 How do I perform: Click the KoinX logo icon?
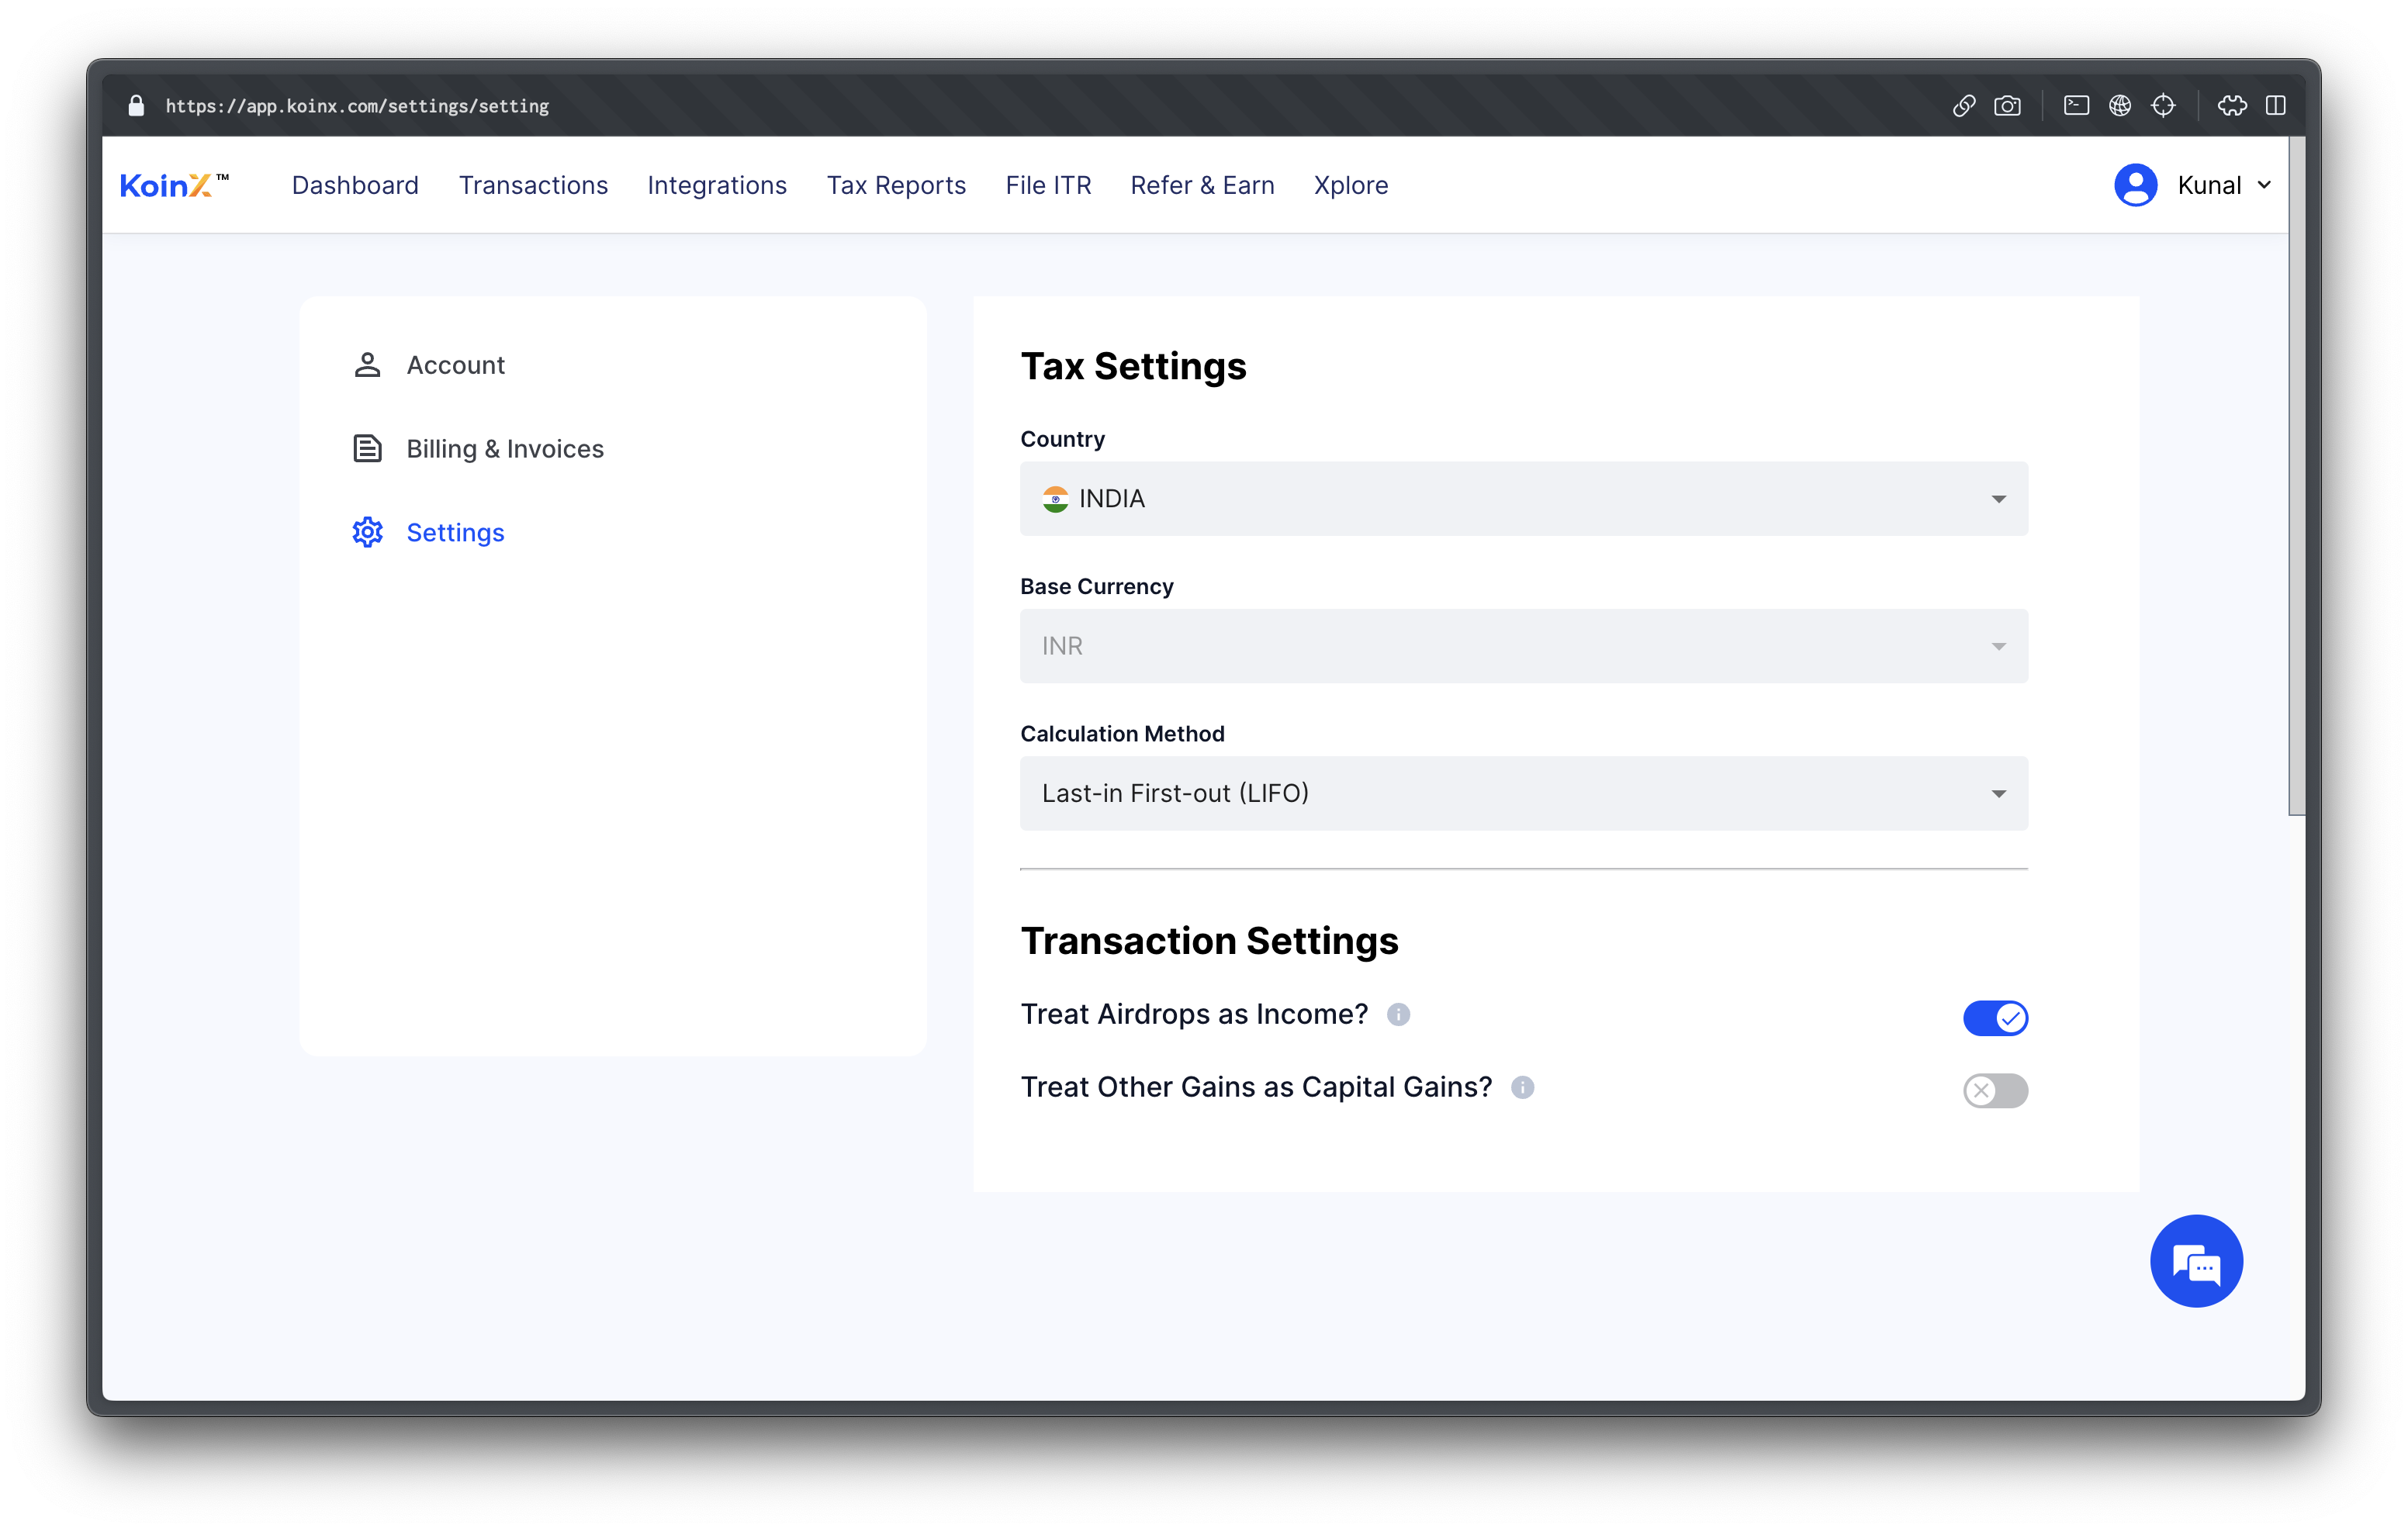[x=174, y=182]
